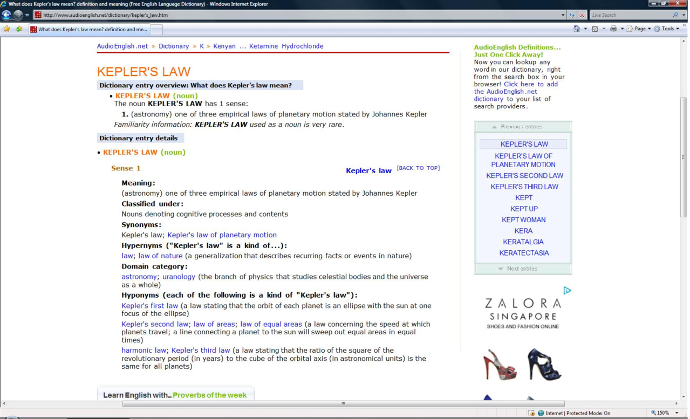The height and width of the screenshot is (419, 690).
Task: Refresh the page with the Refresh icon
Action: [573, 15]
